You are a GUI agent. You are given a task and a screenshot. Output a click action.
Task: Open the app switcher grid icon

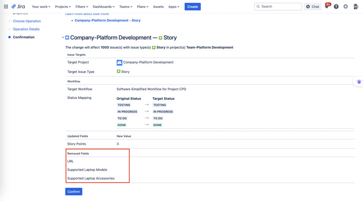pyautogui.click(x=6, y=7)
